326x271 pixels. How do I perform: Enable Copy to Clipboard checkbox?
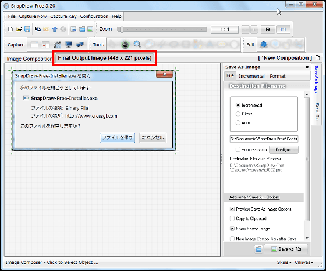pyautogui.click(x=232, y=218)
